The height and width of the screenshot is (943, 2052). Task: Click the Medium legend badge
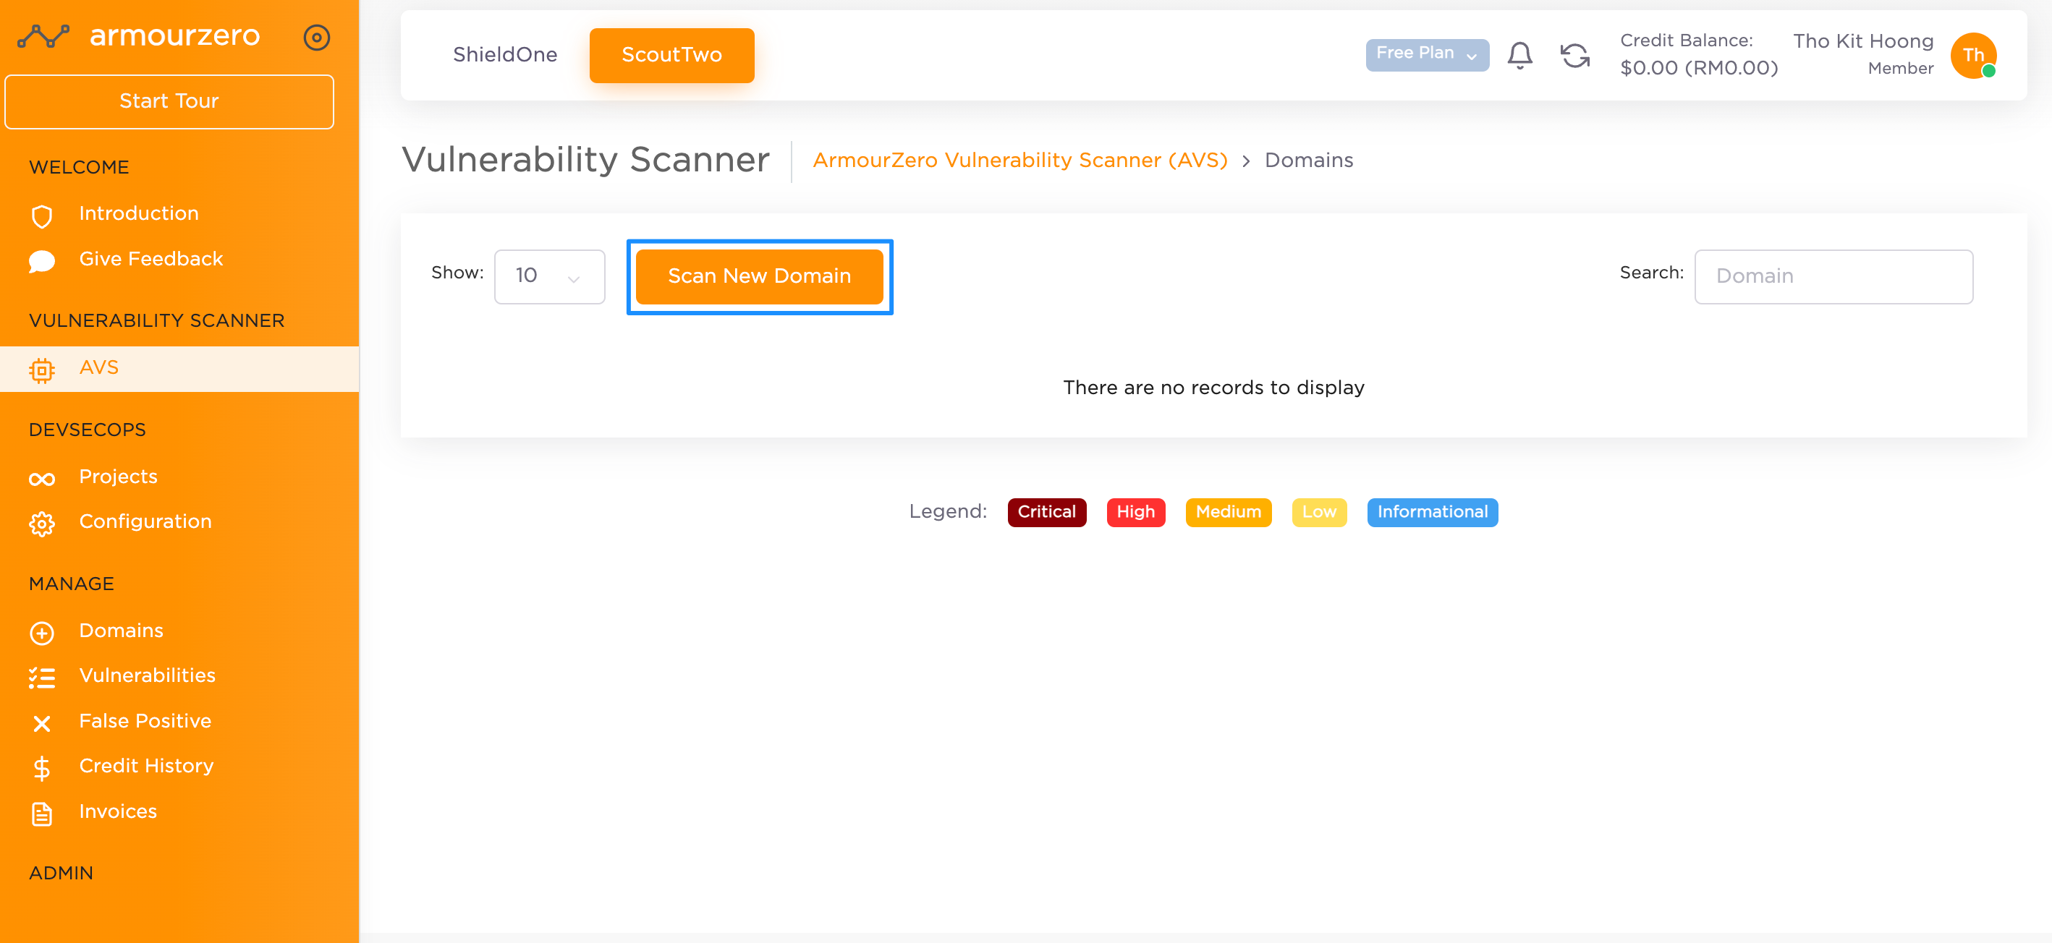click(x=1228, y=512)
